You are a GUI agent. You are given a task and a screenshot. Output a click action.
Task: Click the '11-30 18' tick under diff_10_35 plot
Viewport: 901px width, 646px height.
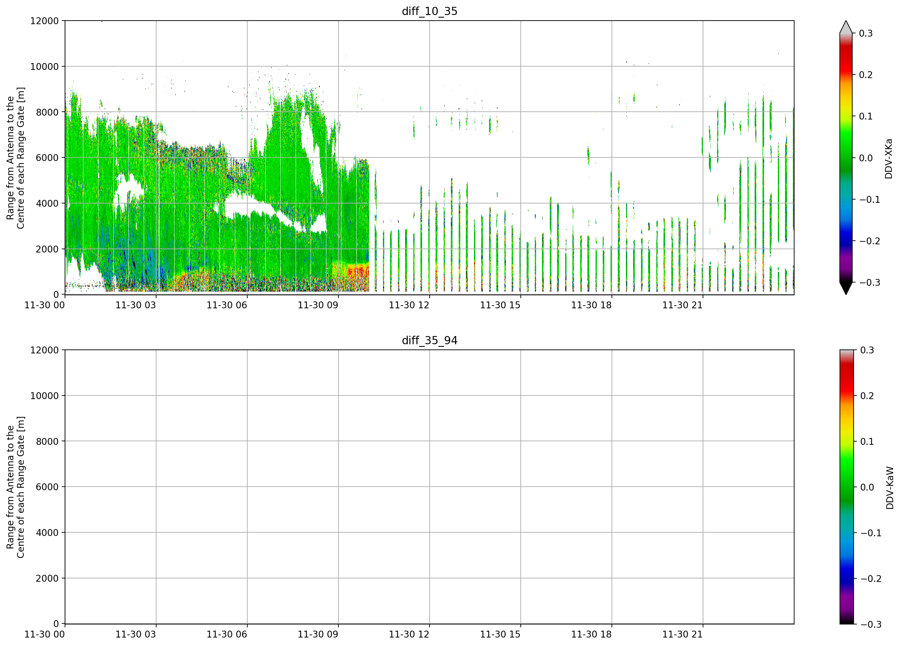(591, 305)
